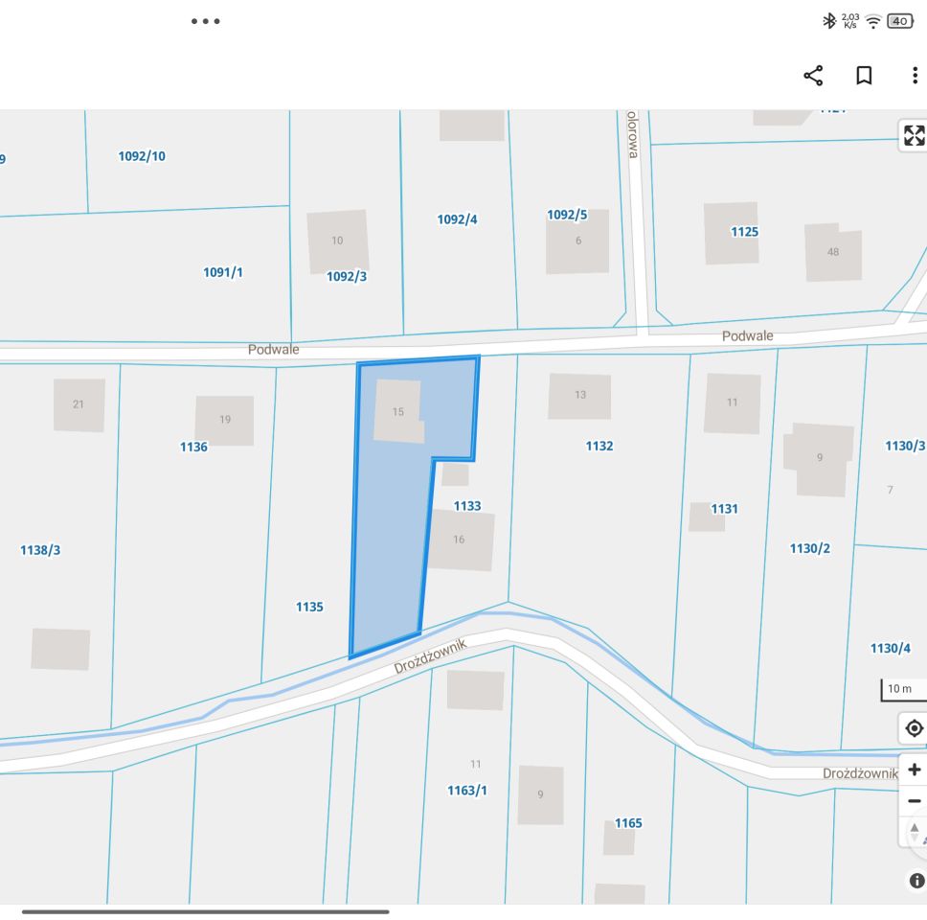
Task: Tap the left Podwale street label
Action: pos(273,350)
